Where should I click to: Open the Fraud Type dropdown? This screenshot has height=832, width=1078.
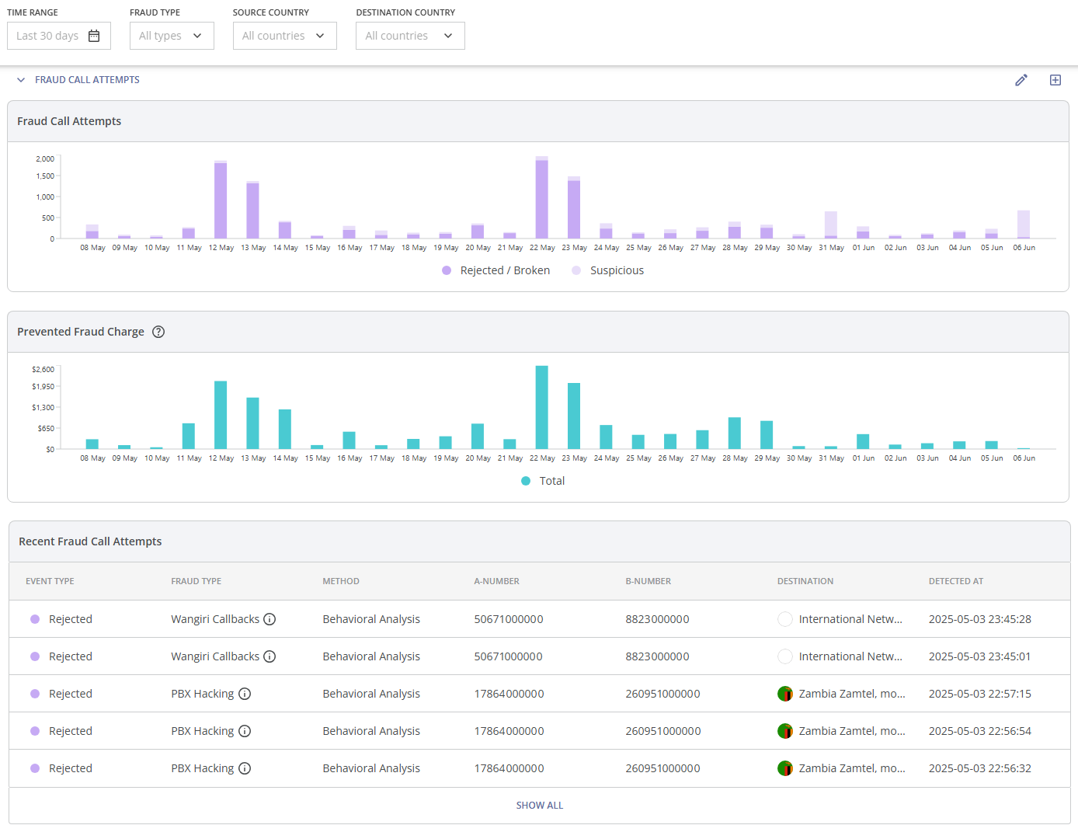pyautogui.click(x=171, y=36)
